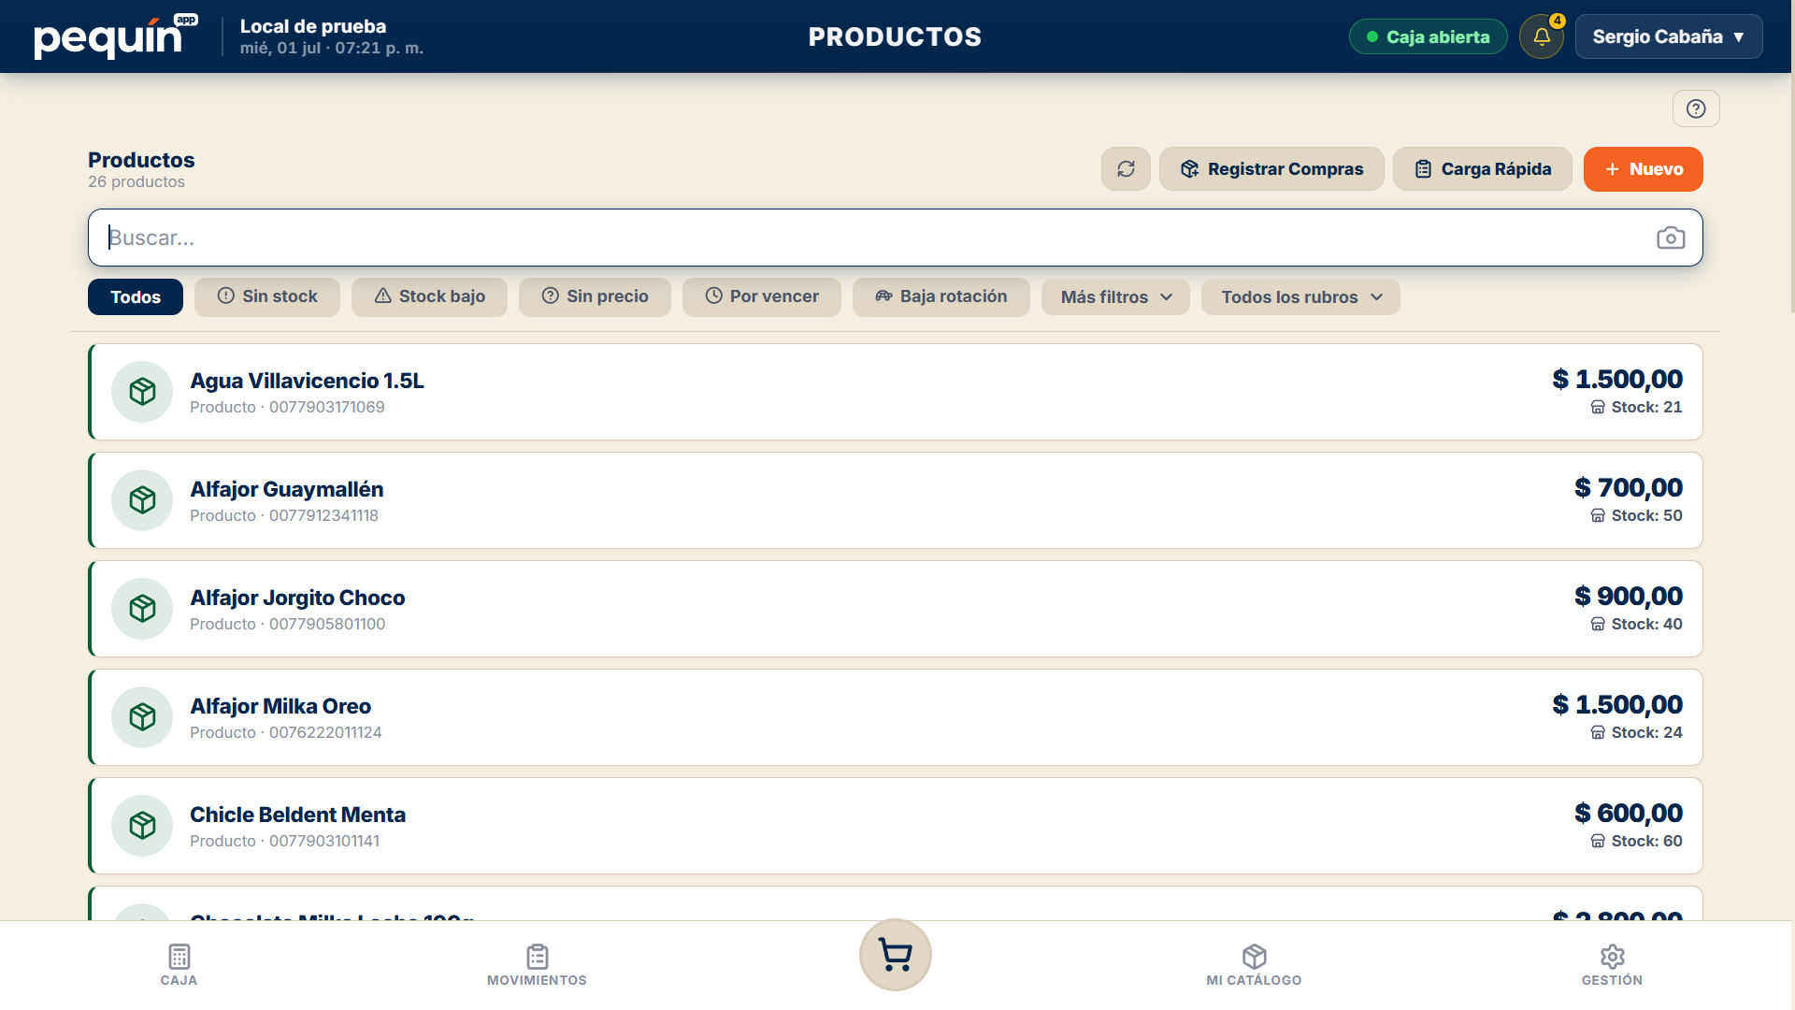1795x1010 pixels.
Task: Click Agua Villavicencio product box icon
Action: coord(142,392)
